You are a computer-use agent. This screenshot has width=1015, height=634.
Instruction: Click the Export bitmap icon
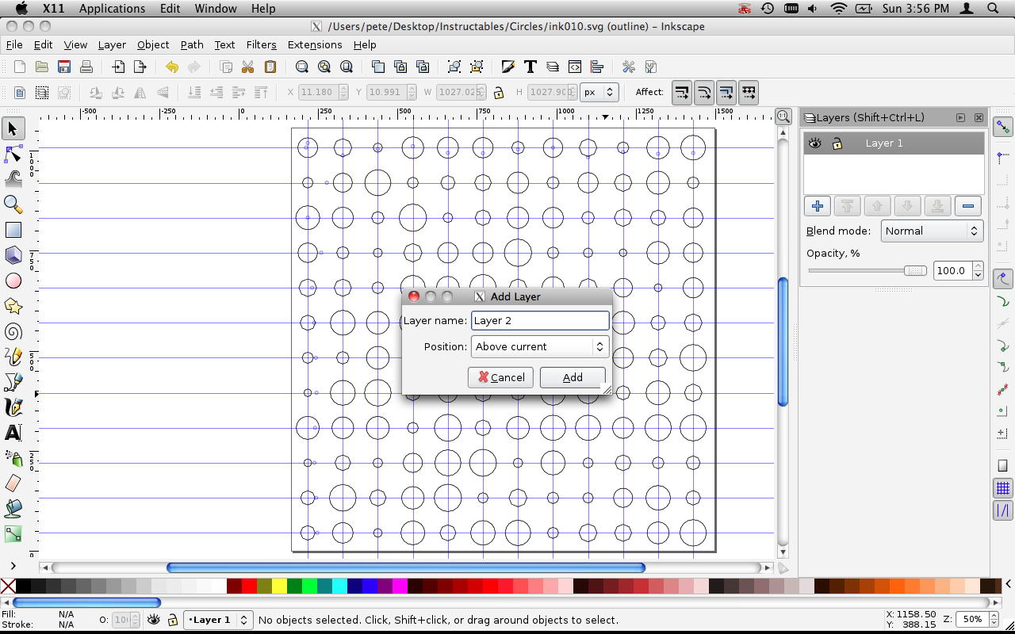pyautogui.click(x=140, y=67)
